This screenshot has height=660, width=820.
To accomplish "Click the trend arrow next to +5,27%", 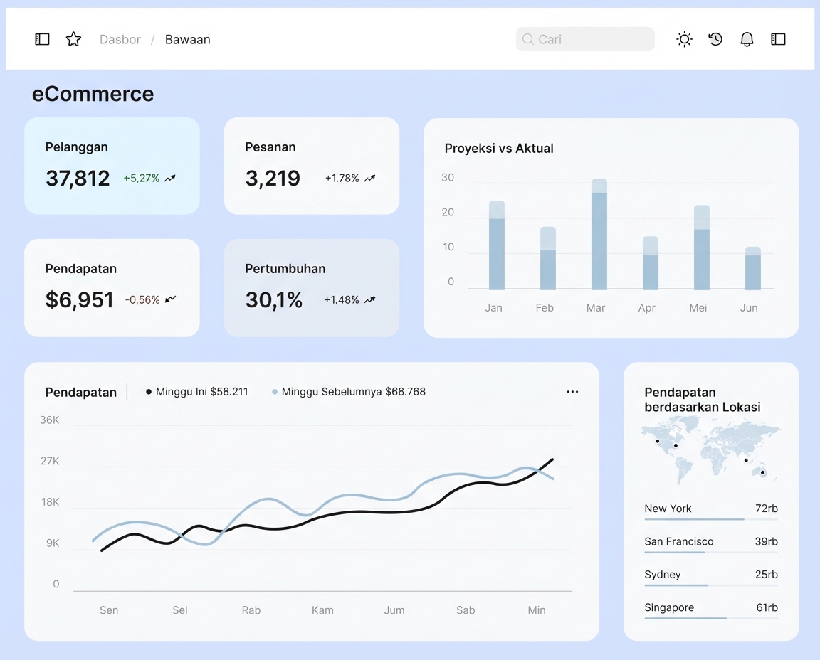I will (x=170, y=179).
